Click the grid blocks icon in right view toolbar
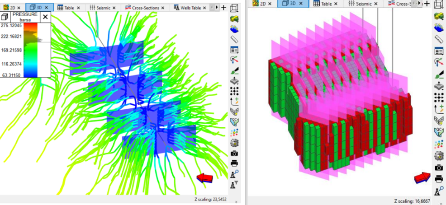Image resolution: width=446 pixels, height=205 pixels. click(x=439, y=16)
